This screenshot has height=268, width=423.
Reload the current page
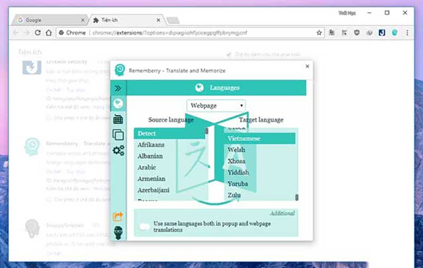click(38, 33)
